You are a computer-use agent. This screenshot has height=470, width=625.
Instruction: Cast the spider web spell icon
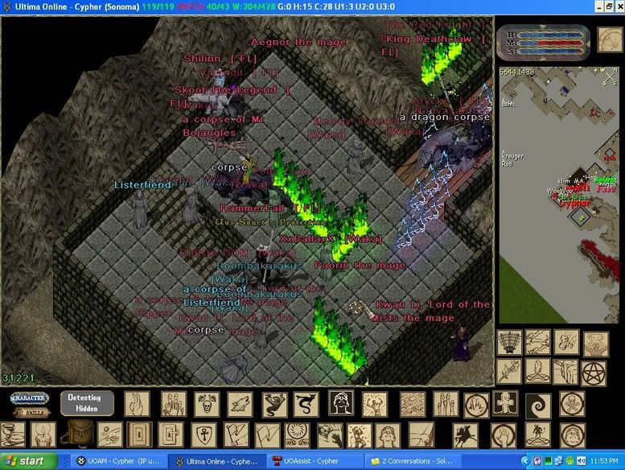[x=509, y=342]
